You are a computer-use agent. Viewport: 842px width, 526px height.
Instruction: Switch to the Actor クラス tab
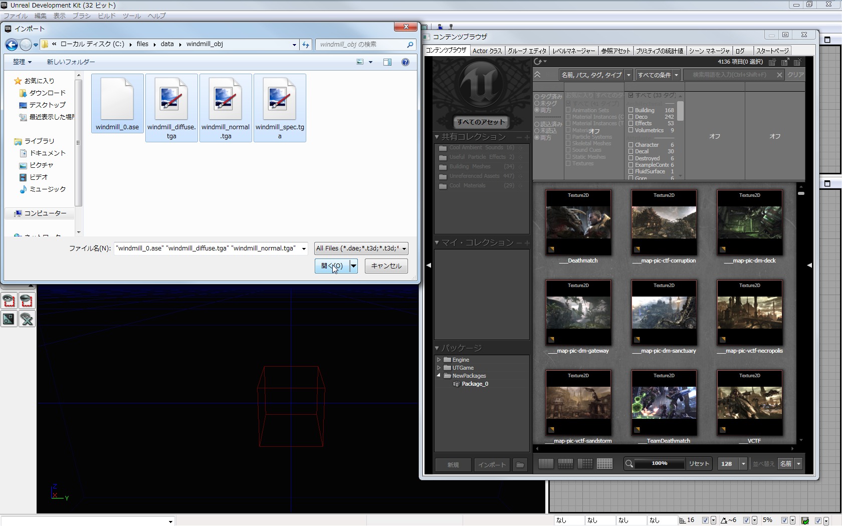click(487, 51)
